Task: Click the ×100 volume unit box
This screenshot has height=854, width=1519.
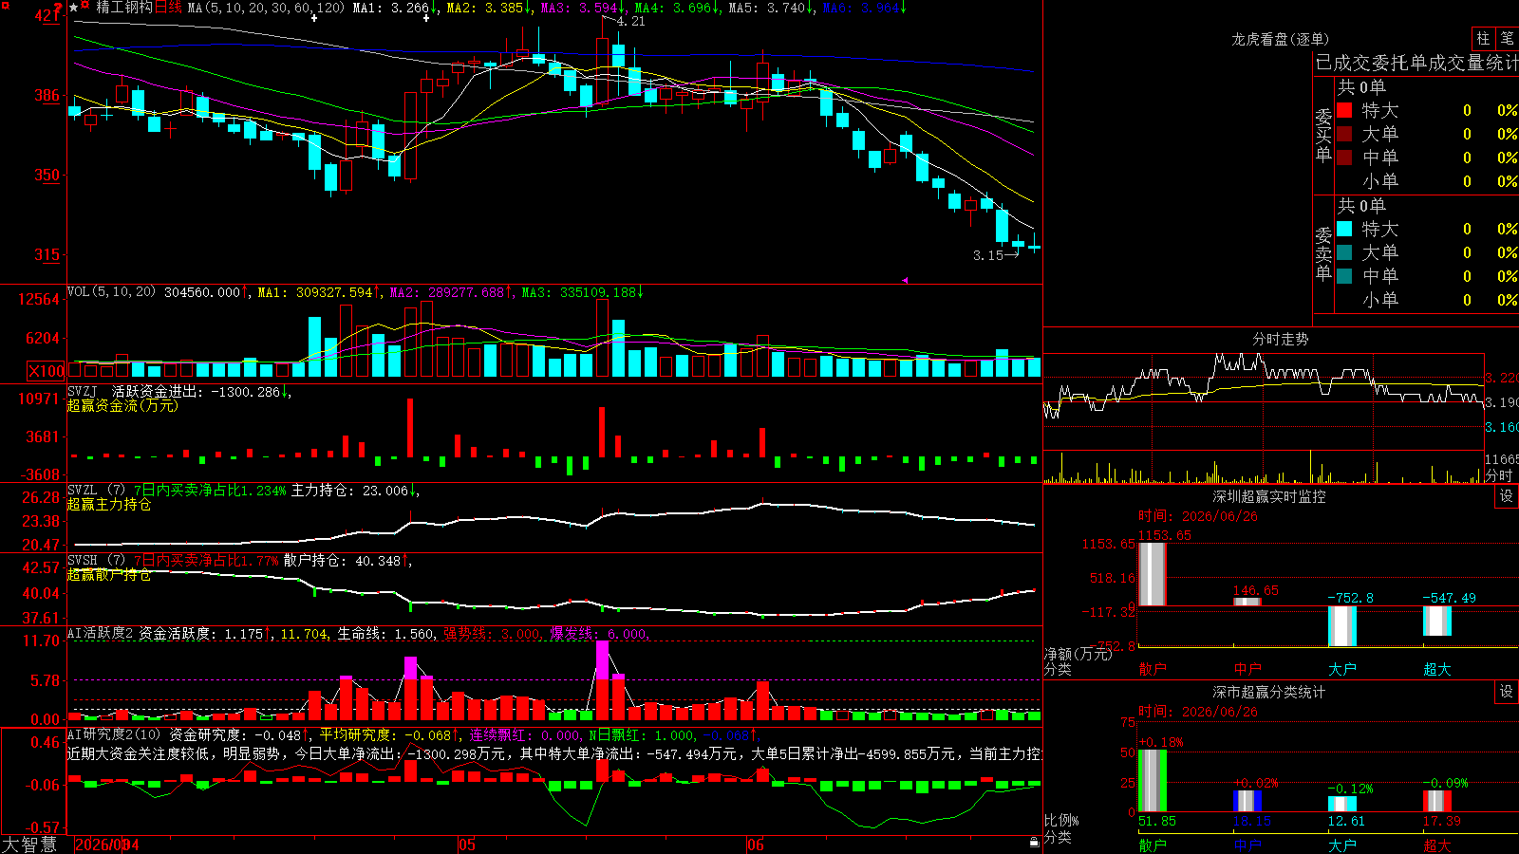Action: (x=46, y=371)
